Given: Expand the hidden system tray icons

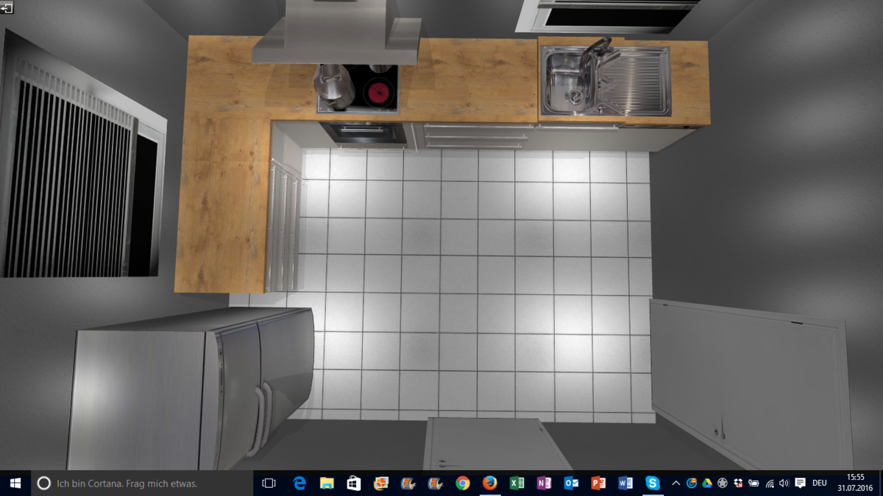Looking at the screenshot, I should [676, 483].
